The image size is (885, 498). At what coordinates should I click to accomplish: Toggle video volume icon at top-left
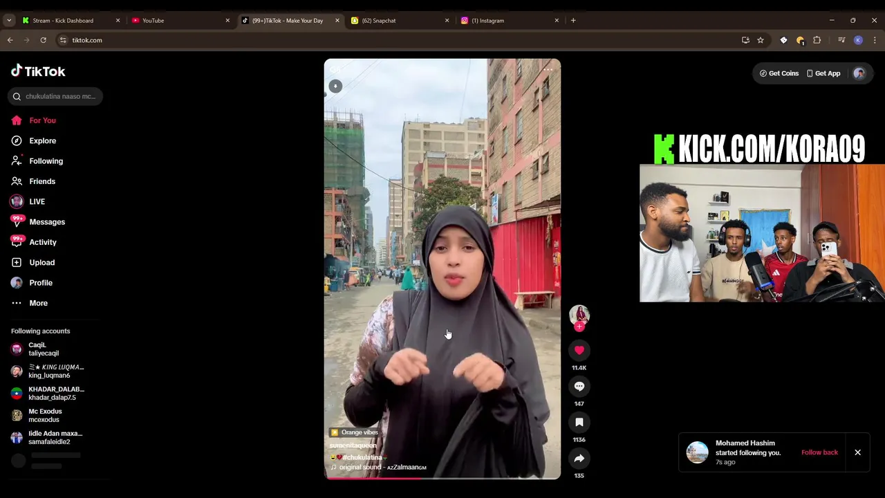tap(335, 69)
